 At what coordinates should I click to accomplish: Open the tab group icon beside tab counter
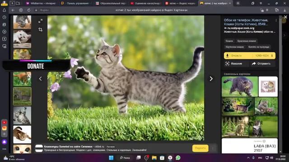(x=18, y=3)
